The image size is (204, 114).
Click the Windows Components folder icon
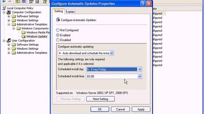pos(18,28)
